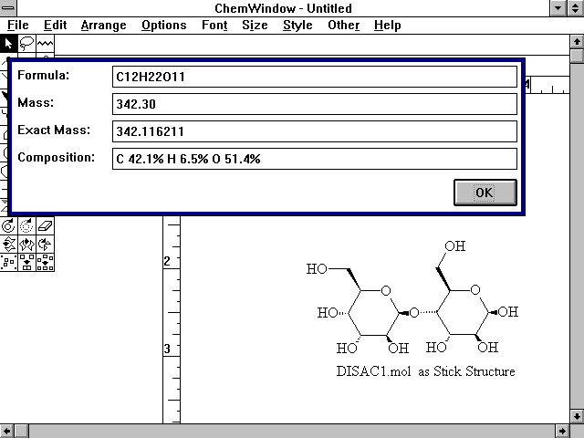
Task: Open the Arrange menu
Action: click(103, 26)
